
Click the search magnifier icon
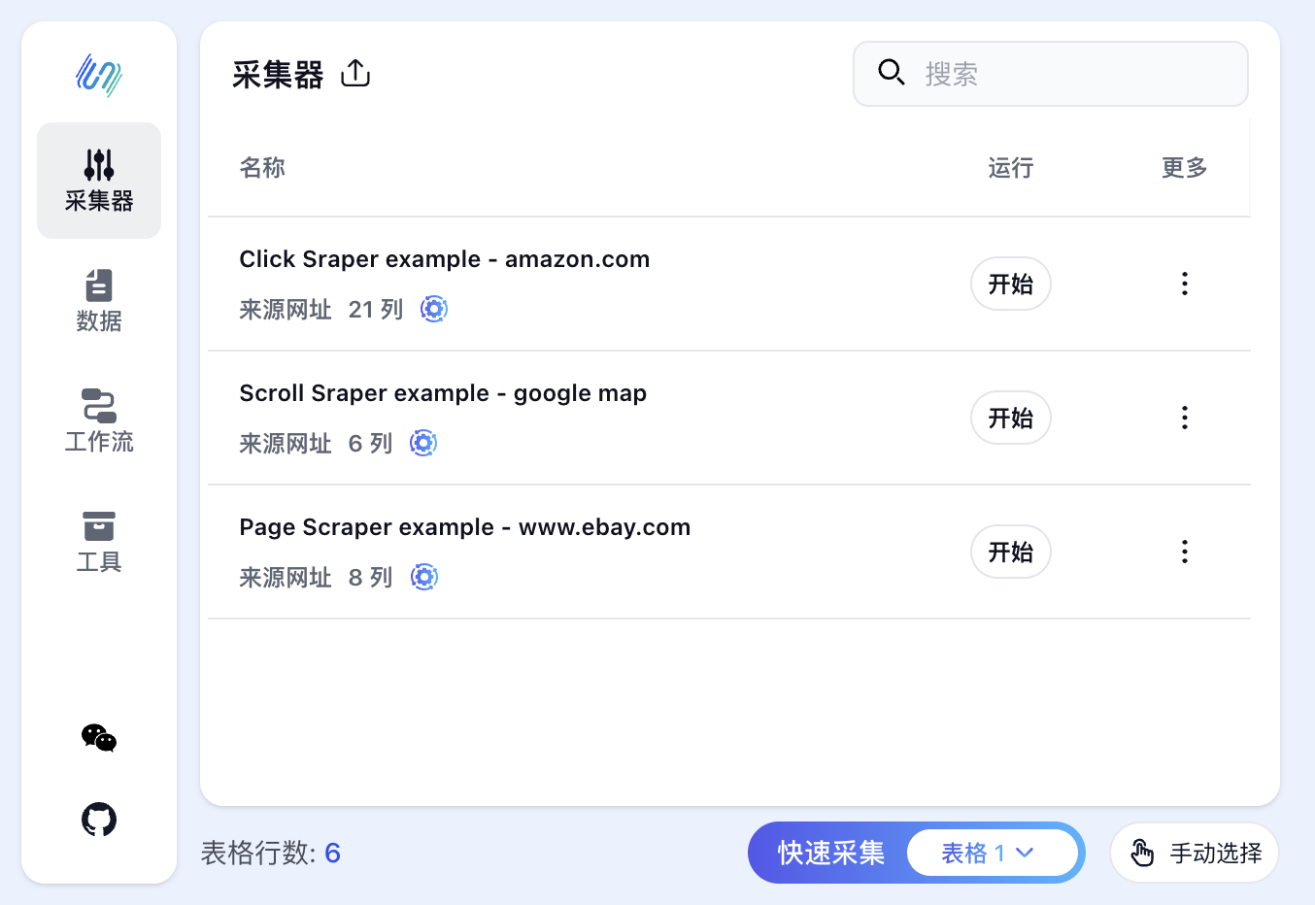891,72
